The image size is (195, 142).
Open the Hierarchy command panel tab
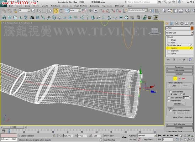176,24
